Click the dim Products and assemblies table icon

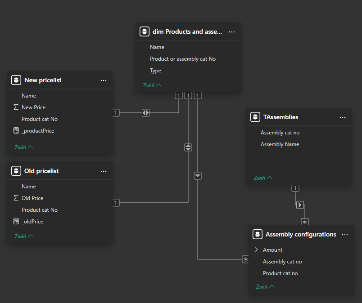click(145, 31)
